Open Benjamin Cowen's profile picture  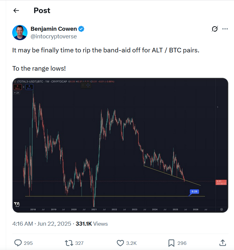20,33
